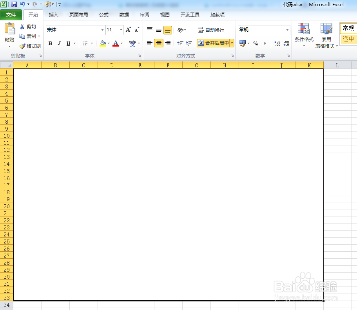Click the Undo arrow icon
This screenshot has width=357, height=310.
click(x=23, y=4)
